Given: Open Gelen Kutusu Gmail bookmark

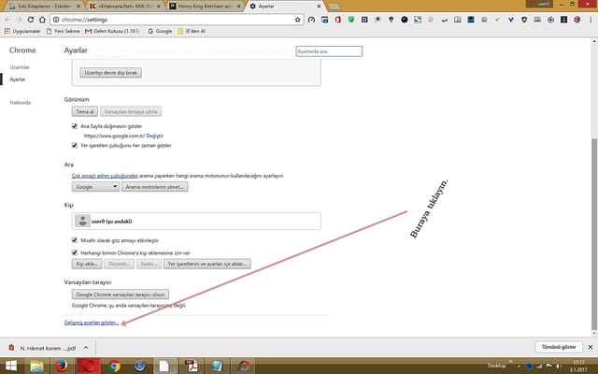Looking at the screenshot, I should [x=112, y=31].
